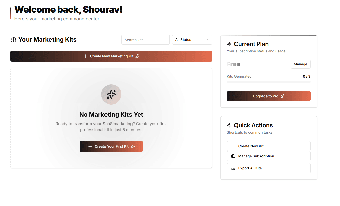The image size is (340, 206).
Task: Click the plus icon on Create Your First Kit
Action: (90, 146)
